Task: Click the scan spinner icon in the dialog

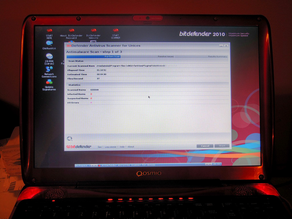Action: pyautogui.click(x=70, y=139)
